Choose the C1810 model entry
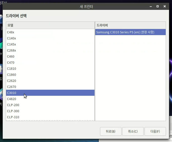Image resolution: width=172 pixels, height=142 pixels. point(50,68)
